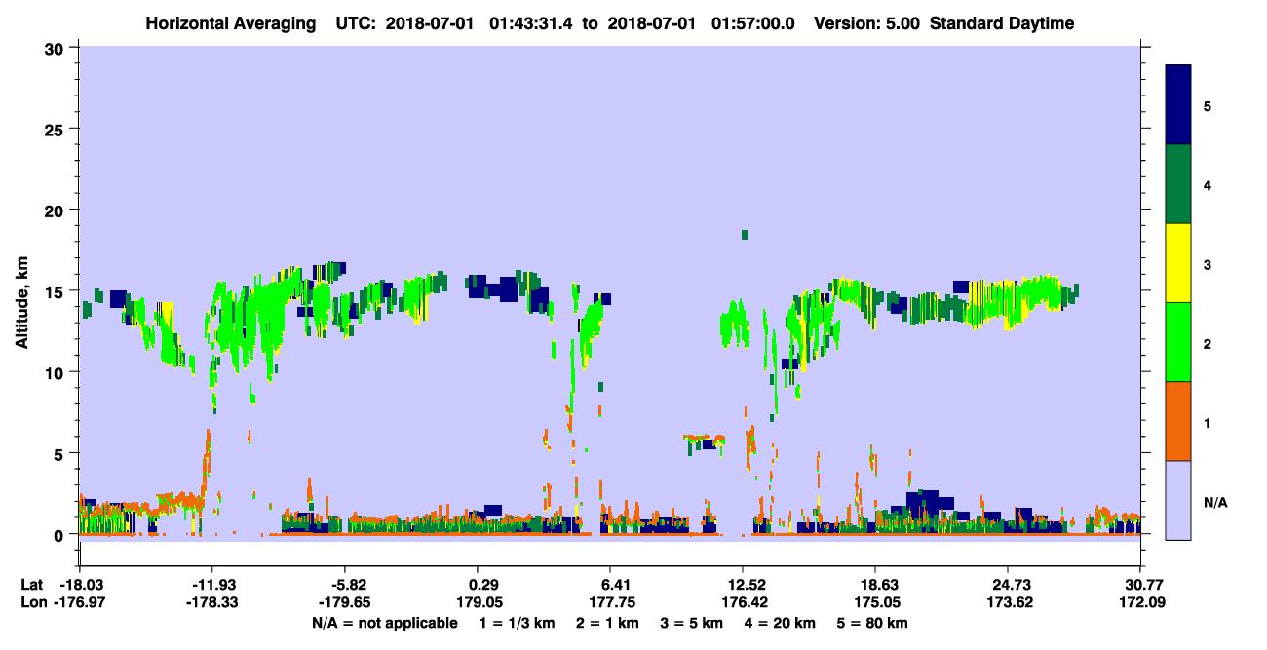Click the latitude value -18.03

(81, 585)
